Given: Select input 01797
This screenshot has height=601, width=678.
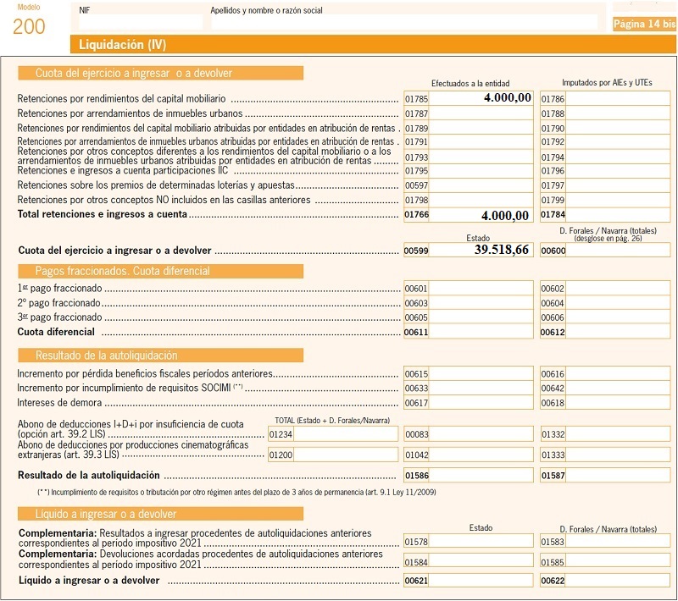Looking at the screenshot, I should [618, 185].
